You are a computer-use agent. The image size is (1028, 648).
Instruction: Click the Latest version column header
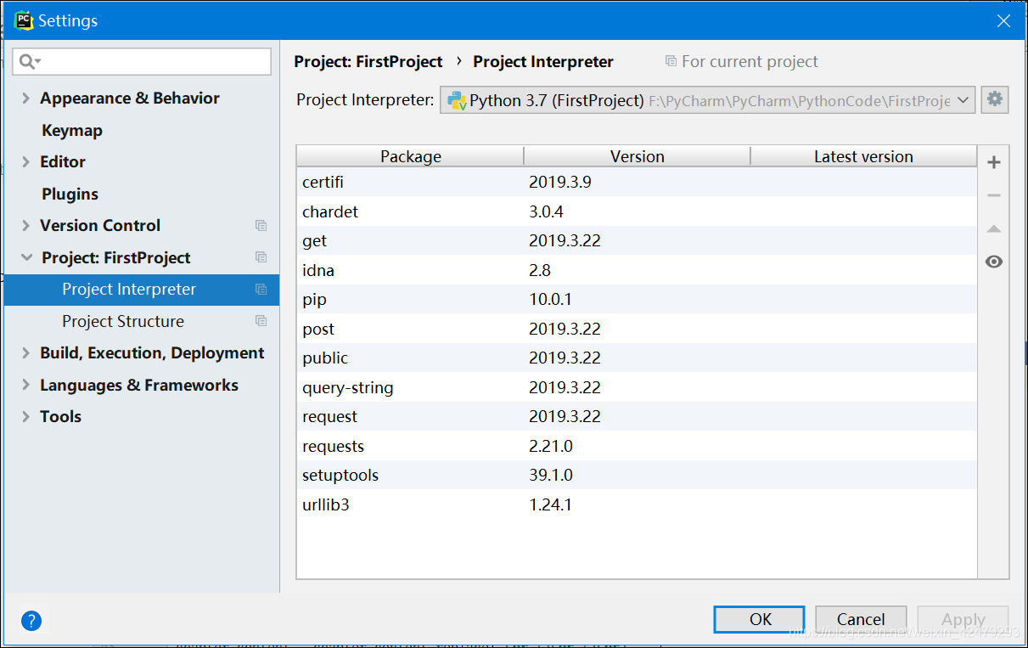click(863, 156)
